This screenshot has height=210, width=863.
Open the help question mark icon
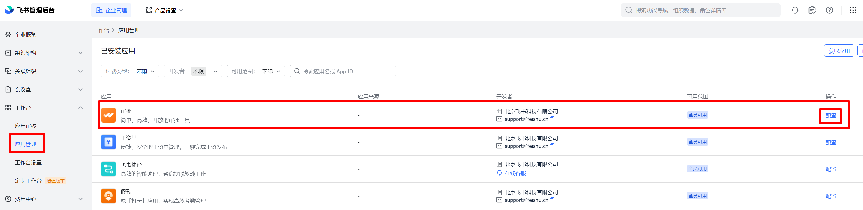(829, 10)
